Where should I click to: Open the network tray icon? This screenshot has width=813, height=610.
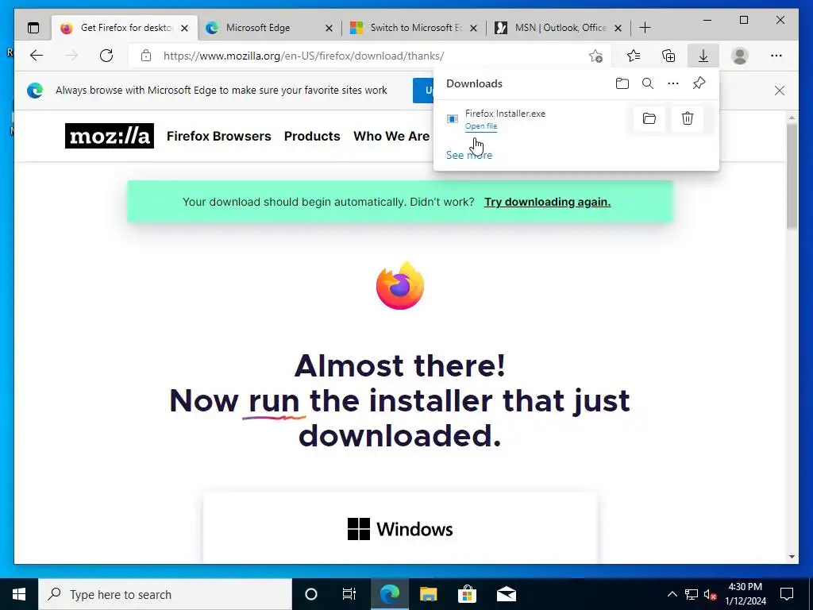(692, 594)
